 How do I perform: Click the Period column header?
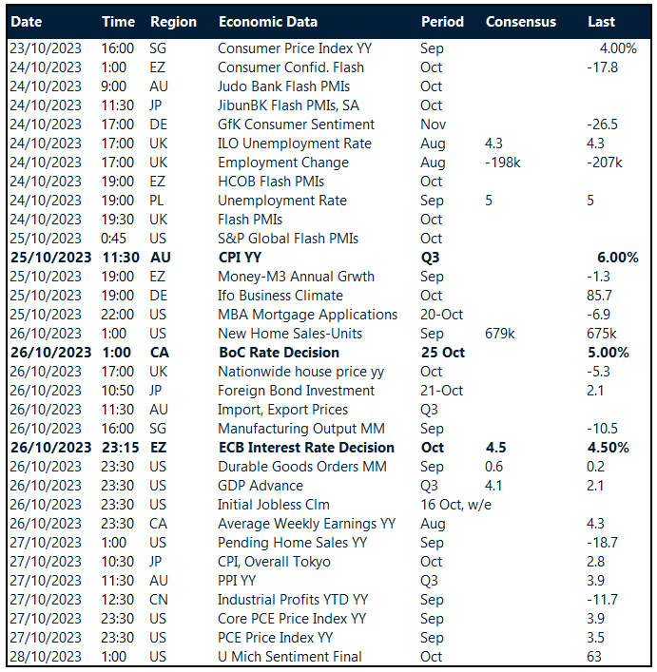click(x=442, y=21)
